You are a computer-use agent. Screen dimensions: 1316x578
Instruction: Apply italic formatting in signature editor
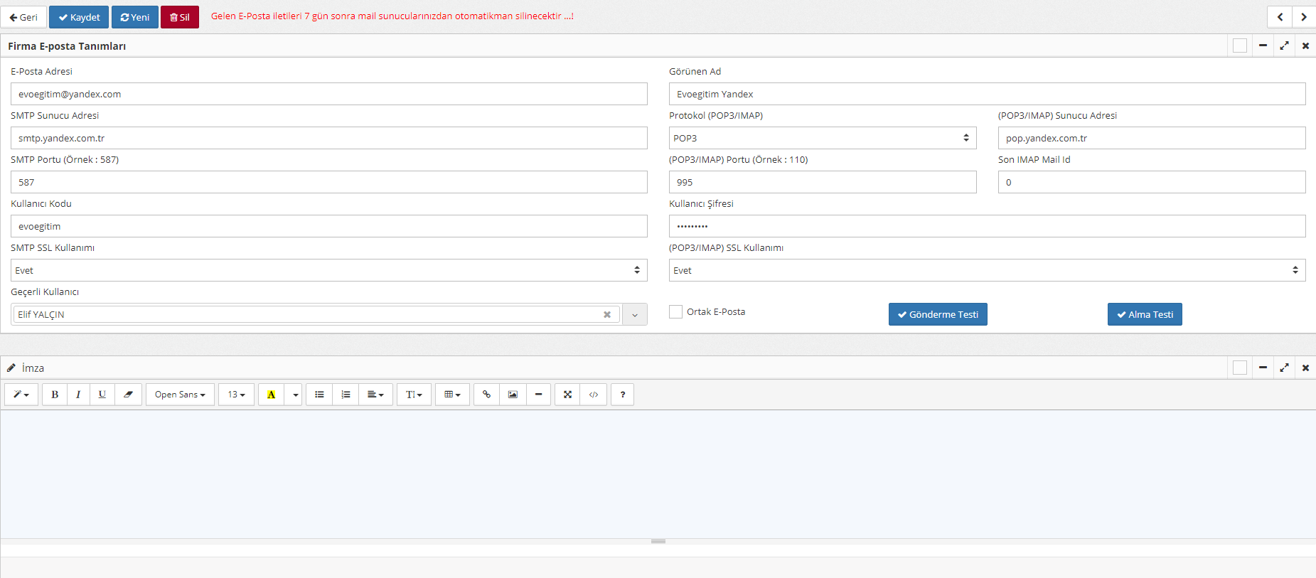click(x=78, y=395)
